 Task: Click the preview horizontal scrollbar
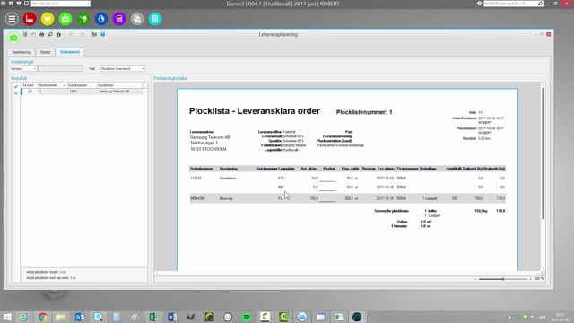[347, 273]
